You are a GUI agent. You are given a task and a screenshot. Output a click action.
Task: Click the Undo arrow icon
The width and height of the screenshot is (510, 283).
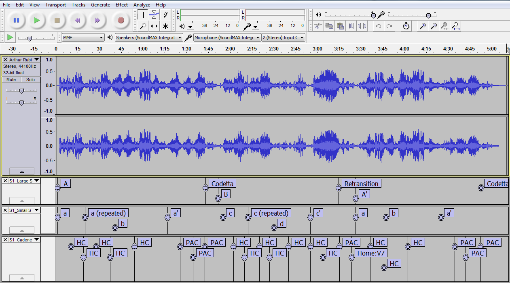378,26
